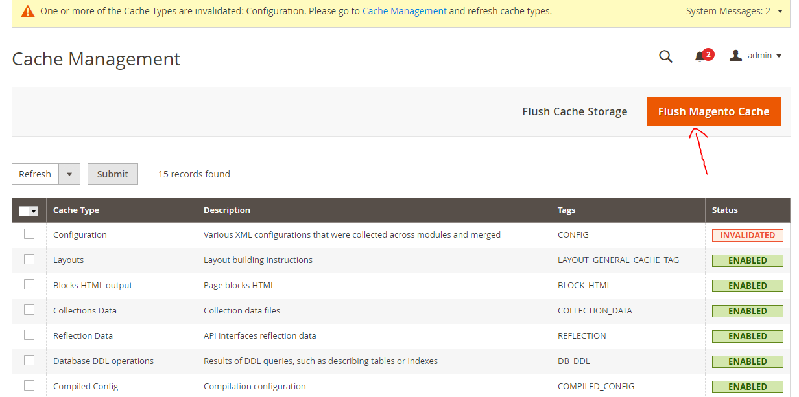Open the mass-select dropdown in table header

coord(34,210)
